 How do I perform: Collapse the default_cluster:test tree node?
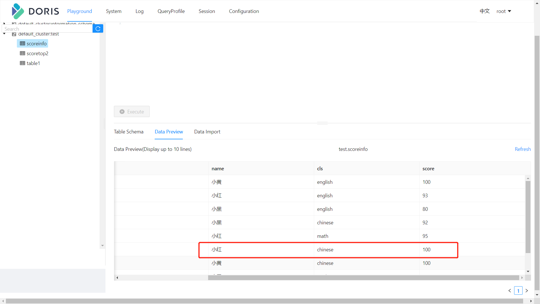point(4,34)
